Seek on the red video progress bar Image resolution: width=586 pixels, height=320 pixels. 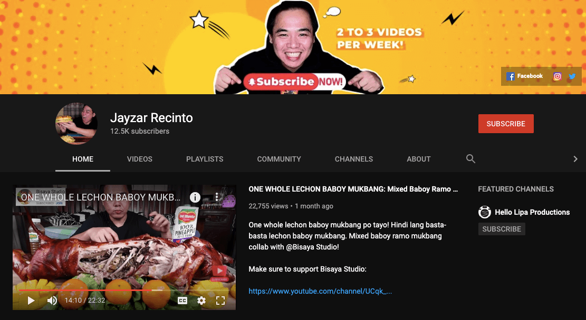[x=124, y=290]
